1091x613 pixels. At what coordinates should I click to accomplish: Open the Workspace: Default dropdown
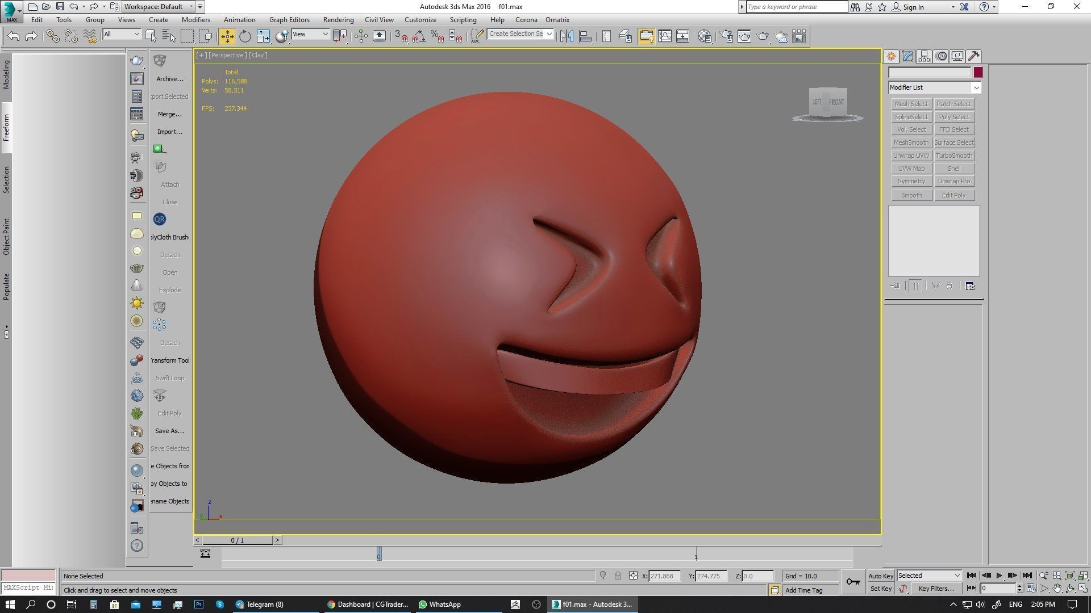[157, 7]
